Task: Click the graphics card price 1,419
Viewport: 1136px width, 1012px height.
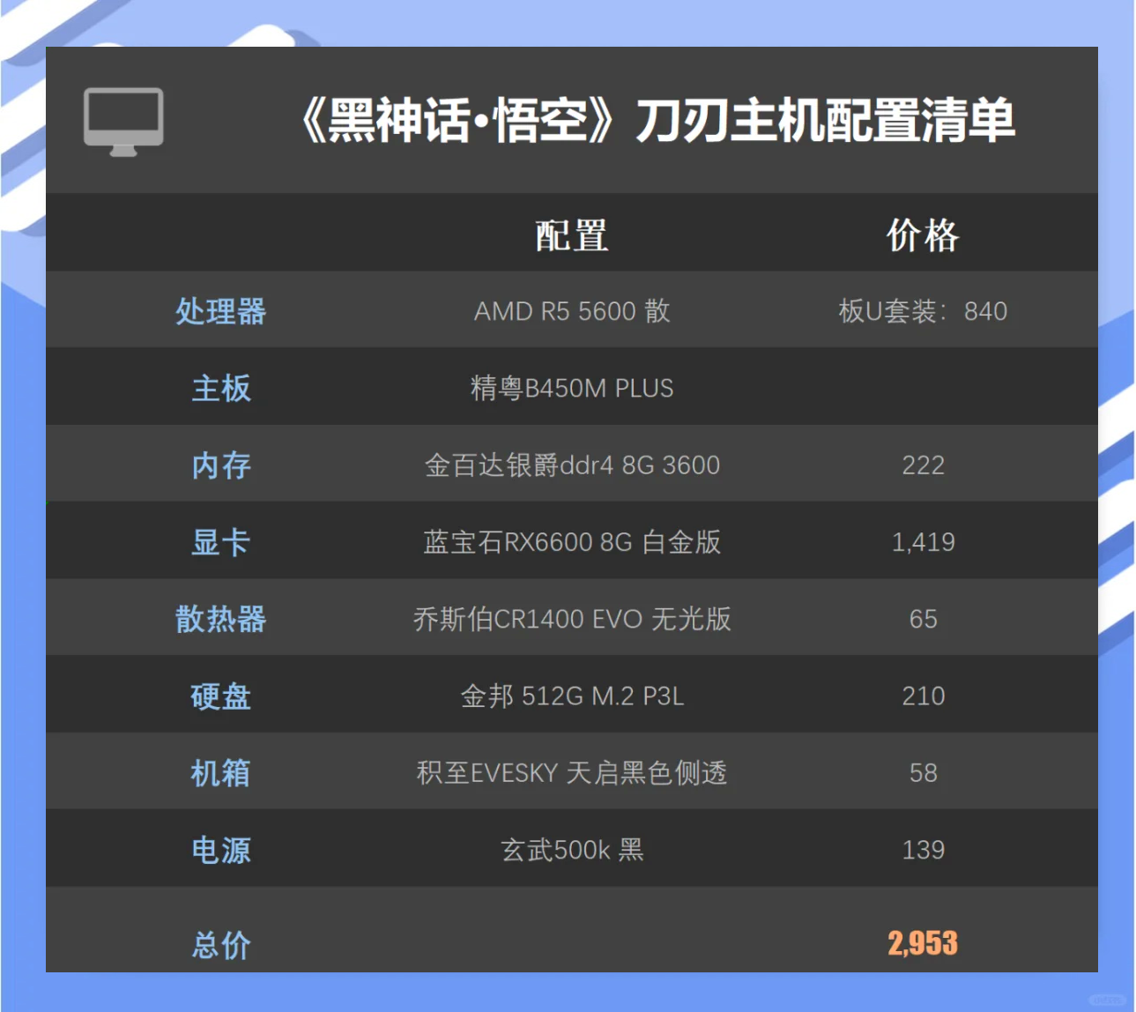Action: [923, 542]
